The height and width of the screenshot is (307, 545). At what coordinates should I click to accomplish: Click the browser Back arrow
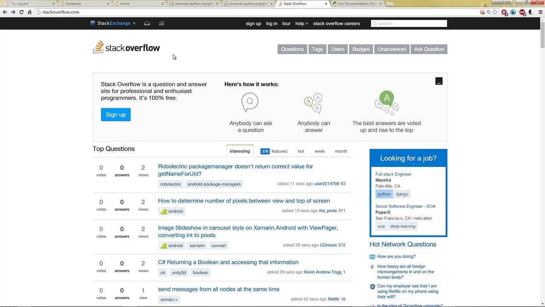point(5,12)
